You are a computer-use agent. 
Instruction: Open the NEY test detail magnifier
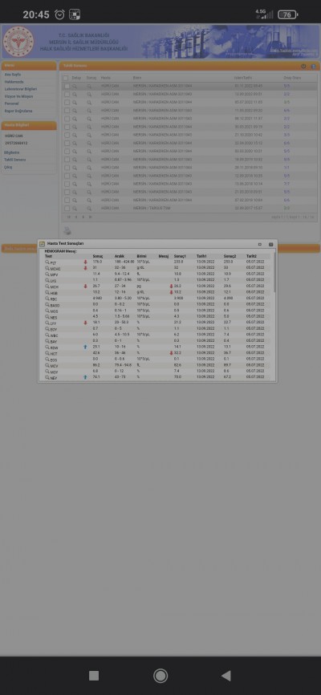click(x=47, y=377)
